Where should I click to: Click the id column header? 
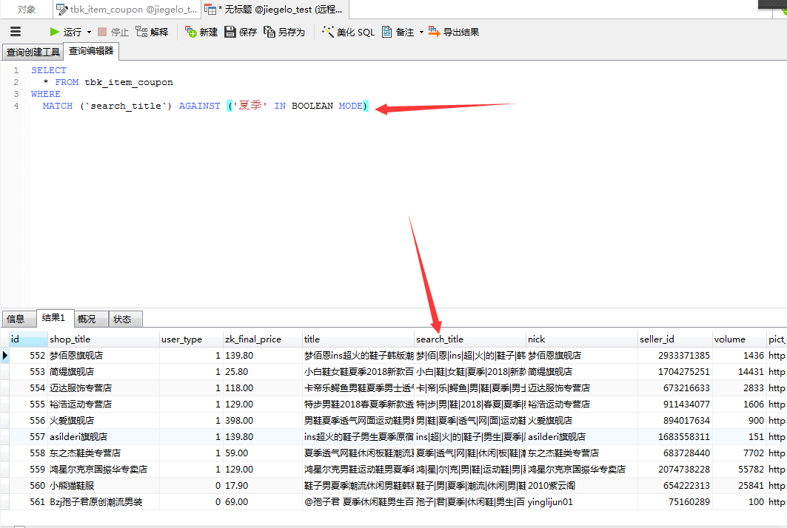(28, 339)
